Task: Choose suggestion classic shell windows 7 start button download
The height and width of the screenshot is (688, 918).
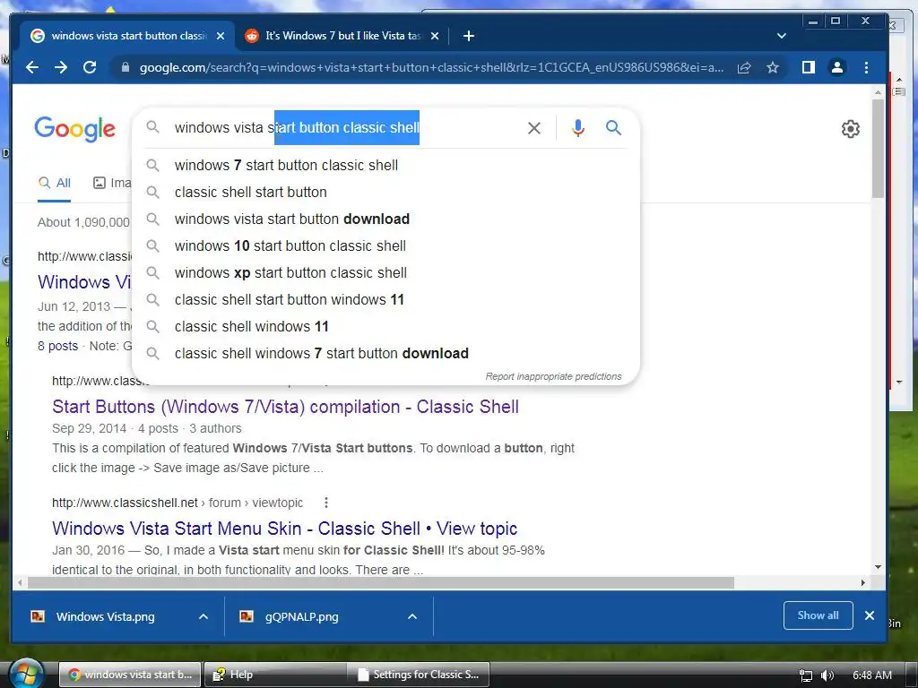Action: pyautogui.click(x=385, y=354)
